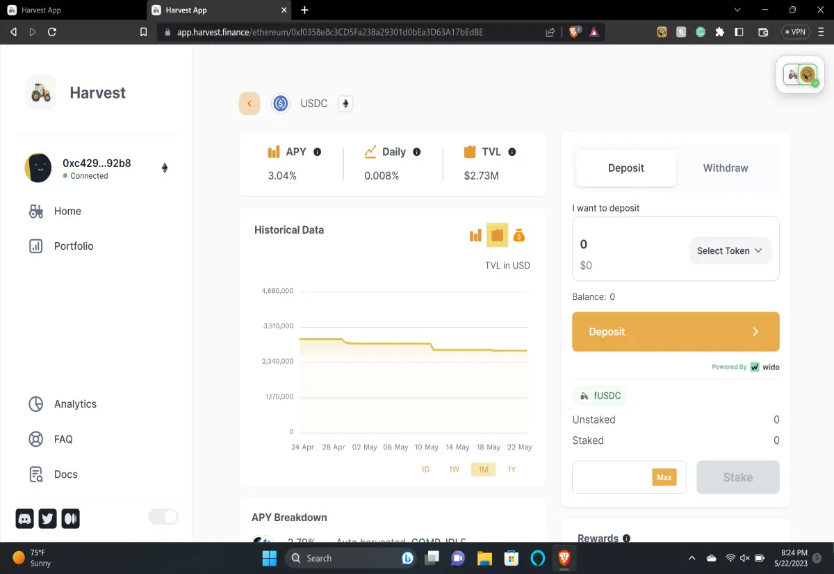Click Ethereum network icon beside wallet address
Image resolution: width=834 pixels, height=574 pixels.
[x=165, y=168]
